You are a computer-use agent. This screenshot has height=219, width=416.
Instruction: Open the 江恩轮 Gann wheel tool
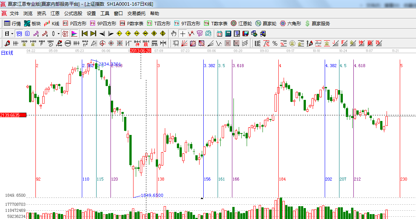tap(241, 23)
